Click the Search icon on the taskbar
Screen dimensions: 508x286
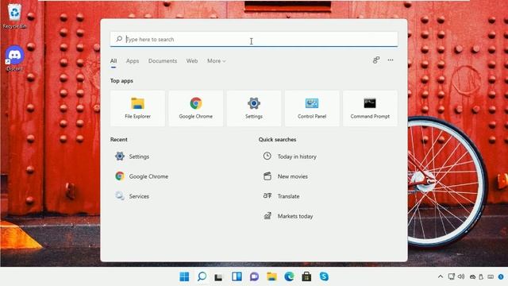[202, 276]
